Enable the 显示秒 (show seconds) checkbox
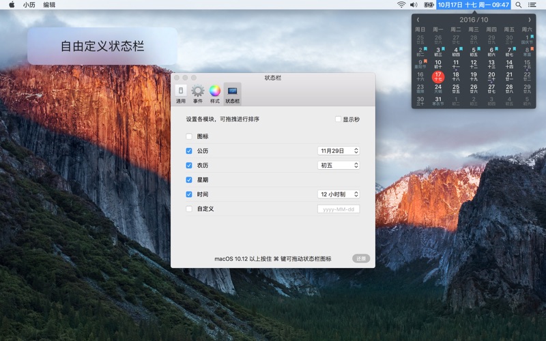 pyautogui.click(x=338, y=119)
